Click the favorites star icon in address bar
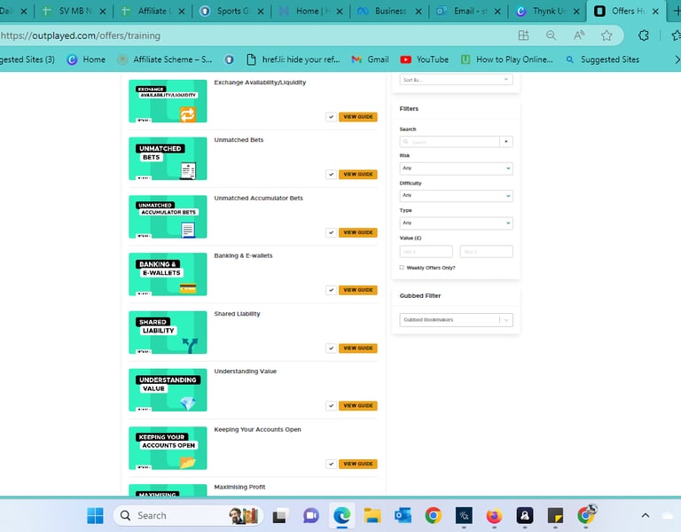Viewport: 681px width, 532px height. pyautogui.click(x=607, y=35)
